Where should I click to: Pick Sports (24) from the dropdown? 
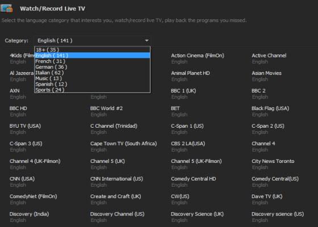pos(92,90)
